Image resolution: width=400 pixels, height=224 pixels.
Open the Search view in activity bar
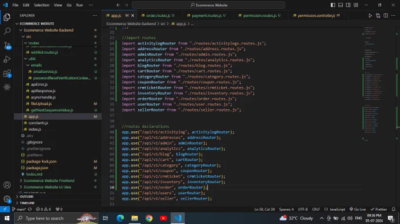(x=7, y=31)
